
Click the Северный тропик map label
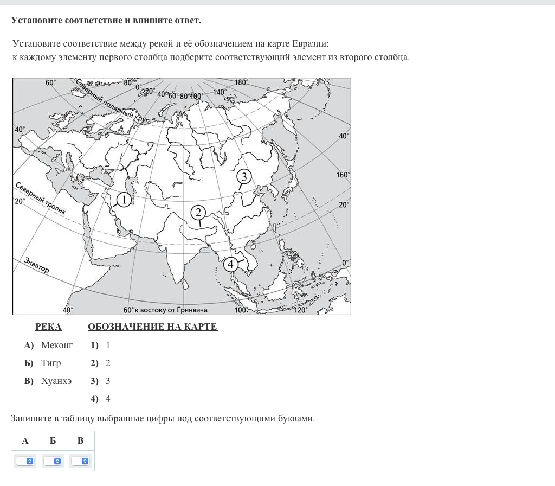[x=40, y=199]
